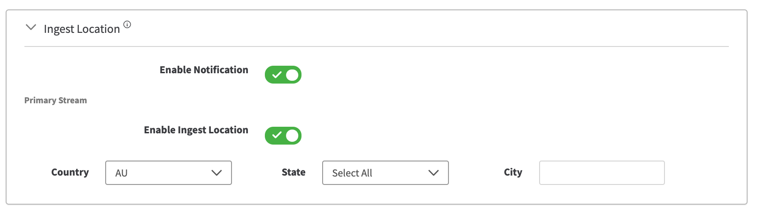Click checkmark icon on Enable Notification toggle
This screenshot has height=215, width=757.
pos(277,75)
